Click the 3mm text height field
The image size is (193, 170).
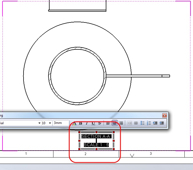tap(61, 123)
